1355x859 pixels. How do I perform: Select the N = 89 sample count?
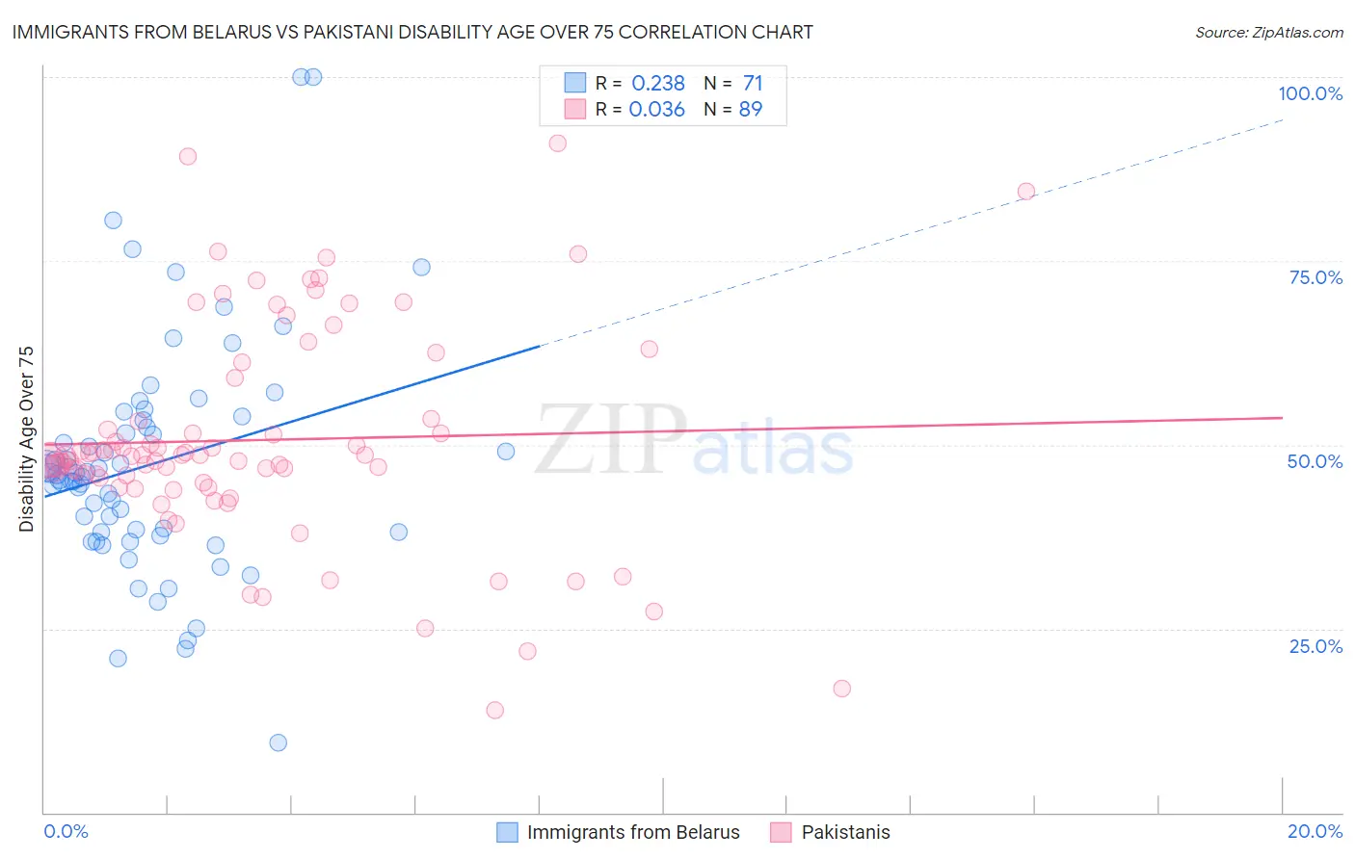pos(732,109)
